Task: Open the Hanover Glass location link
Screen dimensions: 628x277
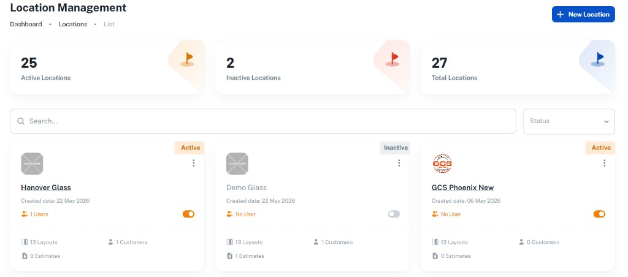Action: (x=45, y=188)
